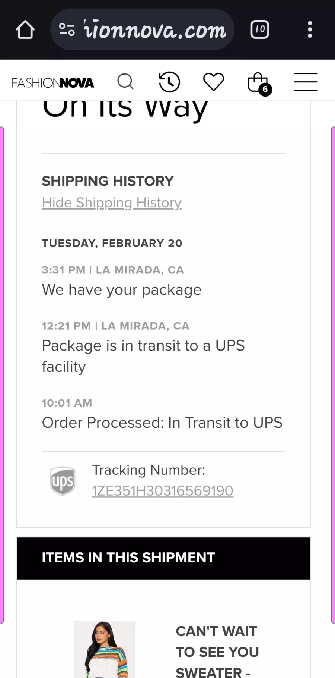335x678 pixels.
Task: Open site settings icon in address bar
Action: 67,29
